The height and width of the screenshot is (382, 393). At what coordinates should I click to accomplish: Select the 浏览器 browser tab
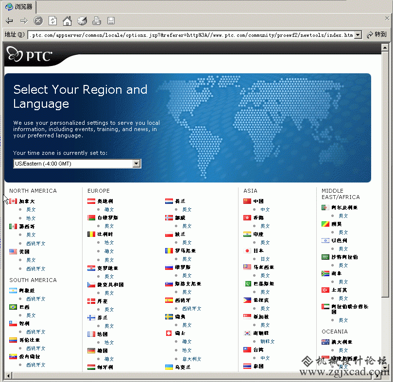[x=19, y=6]
